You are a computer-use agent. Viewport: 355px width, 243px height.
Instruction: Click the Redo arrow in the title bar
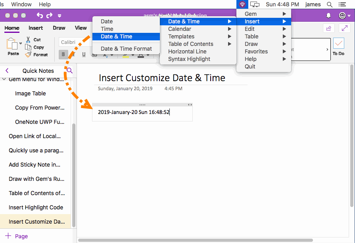49,15
